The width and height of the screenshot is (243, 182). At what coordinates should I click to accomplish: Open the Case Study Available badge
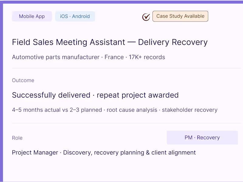[x=180, y=16]
